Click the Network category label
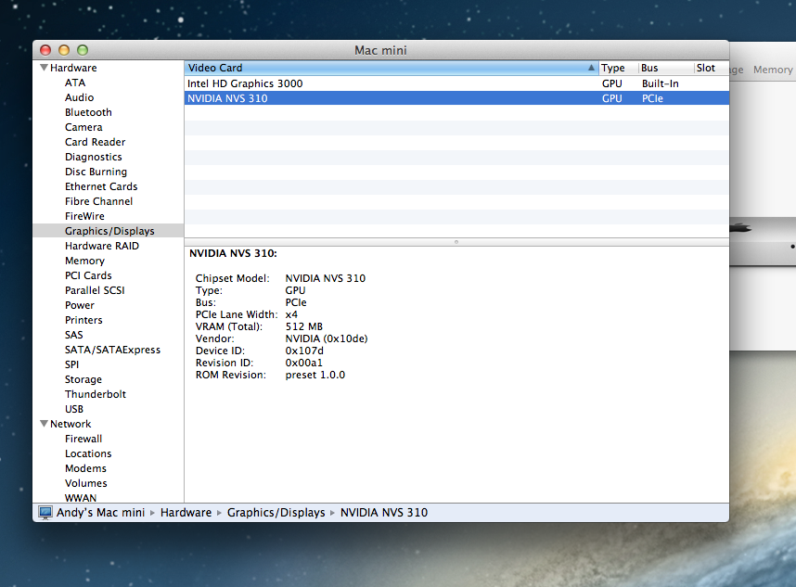The height and width of the screenshot is (587, 796). click(71, 424)
